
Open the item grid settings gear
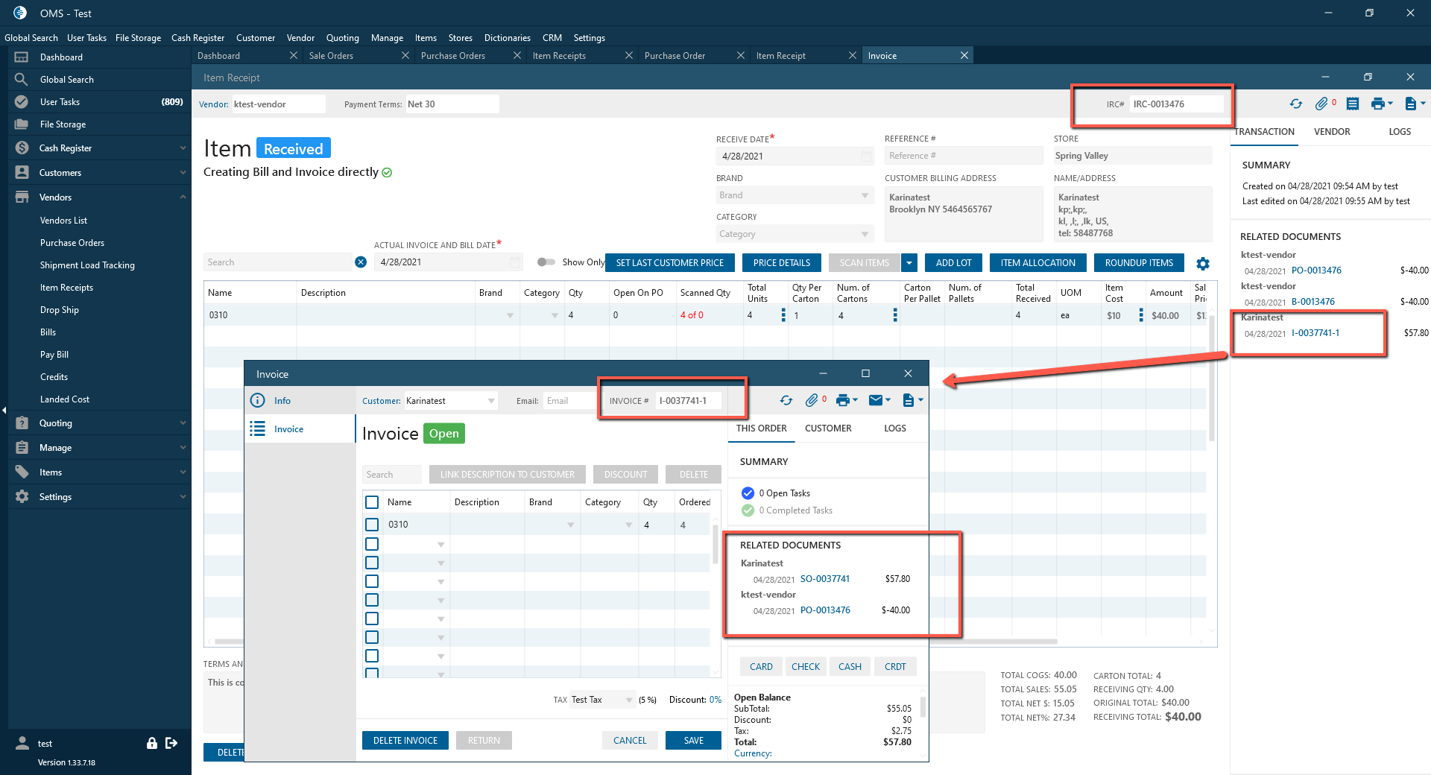pos(1203,264)
